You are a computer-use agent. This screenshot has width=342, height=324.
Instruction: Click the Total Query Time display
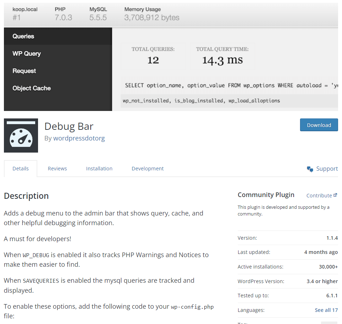pos(222,57)
